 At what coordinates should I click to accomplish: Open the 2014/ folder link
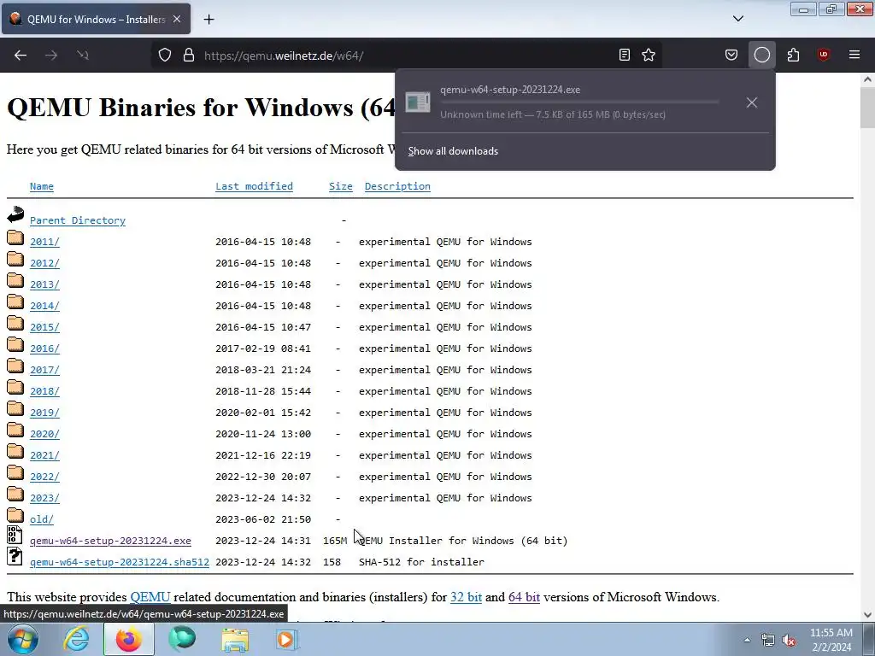(x=44, y=306)
